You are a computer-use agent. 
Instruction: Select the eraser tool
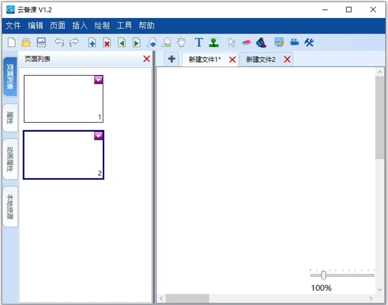[246, 43]
